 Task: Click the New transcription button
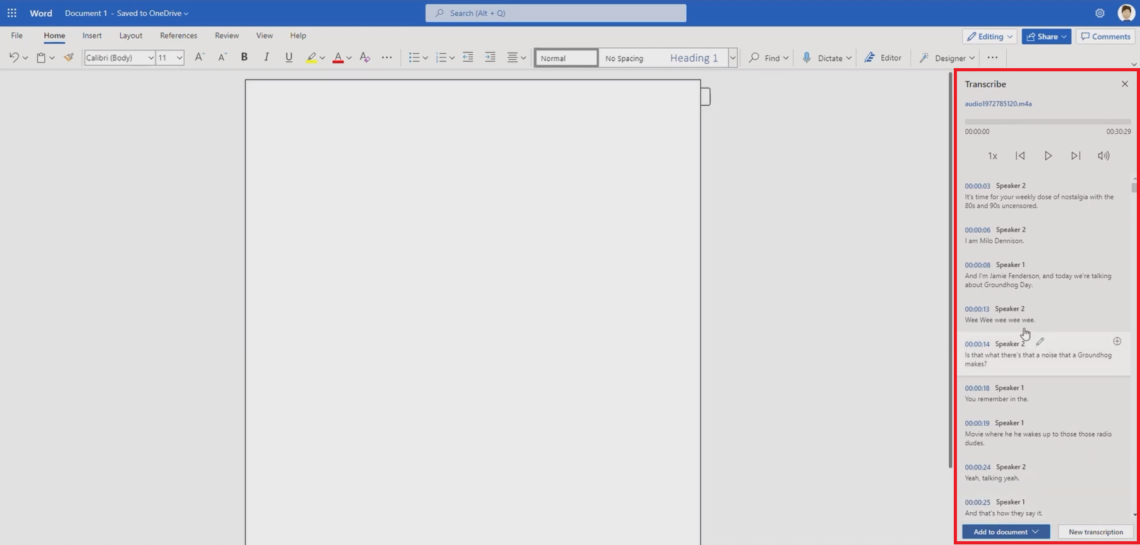click(1096, 532)
